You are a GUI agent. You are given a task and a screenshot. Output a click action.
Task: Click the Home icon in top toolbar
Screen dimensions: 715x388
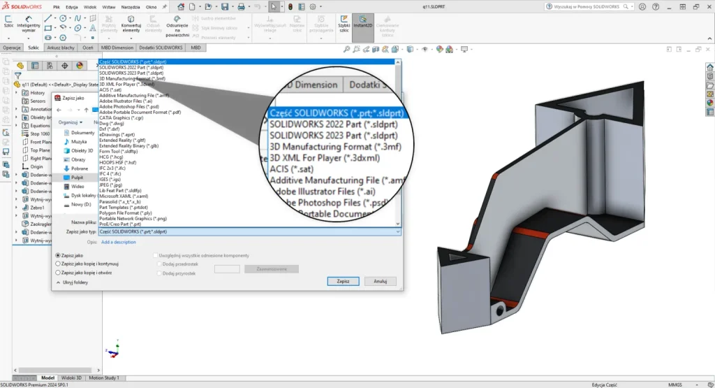pyautogui.click(x=181, y=7)
